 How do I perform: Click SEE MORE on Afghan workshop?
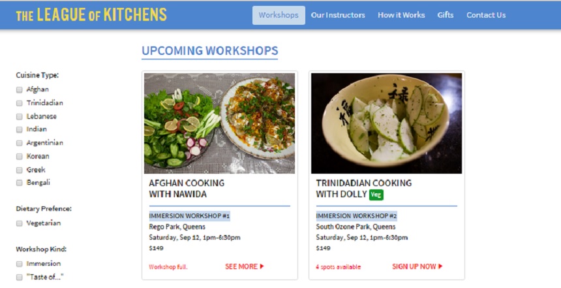click(x=245, y=266)
